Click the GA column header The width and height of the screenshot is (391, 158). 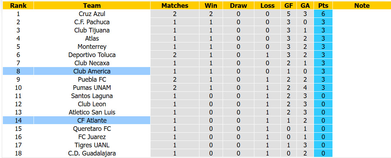[x=305, y=6]
